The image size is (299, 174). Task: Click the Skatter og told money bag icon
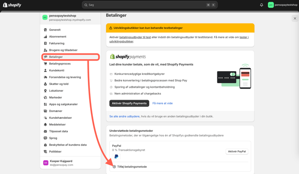(46, 84)
